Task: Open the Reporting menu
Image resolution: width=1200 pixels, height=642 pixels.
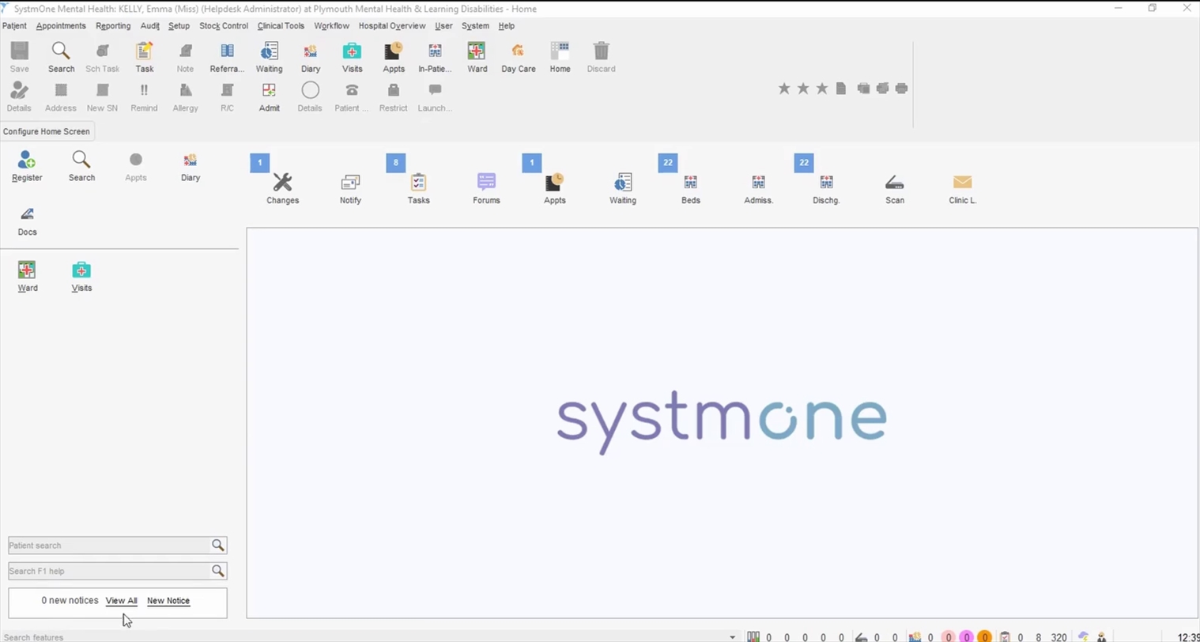Action: [113, 25]
